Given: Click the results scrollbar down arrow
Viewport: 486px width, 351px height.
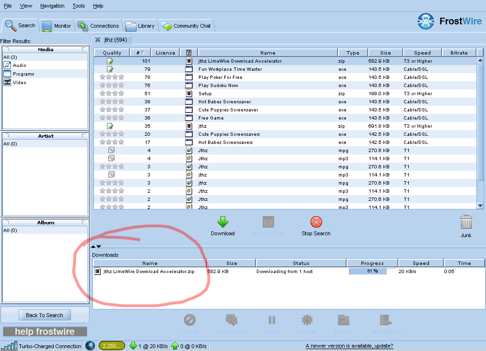Looking at the screenshot, I should pos(480,205).
